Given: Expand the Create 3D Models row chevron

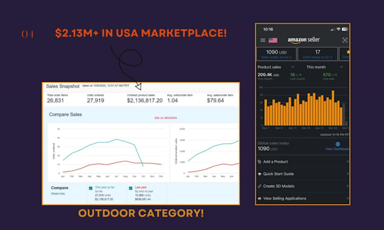Looking at the screenshot, I should tap(347, 186).
